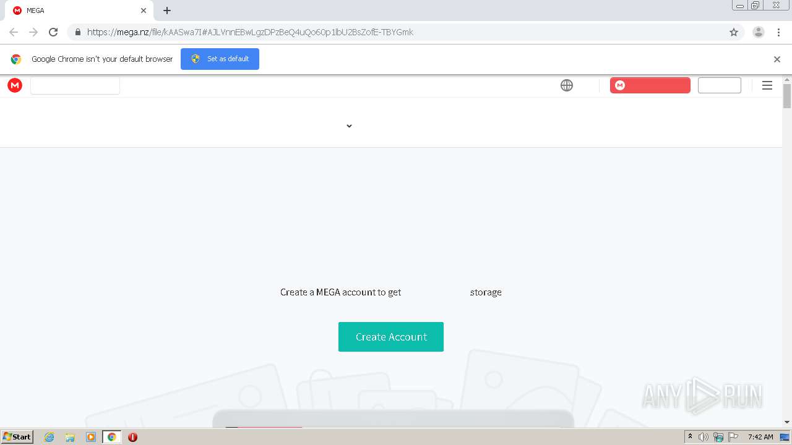Open a new tab with the plus button
This screenshot has height=445, width=792.
[x=167, y=11]
